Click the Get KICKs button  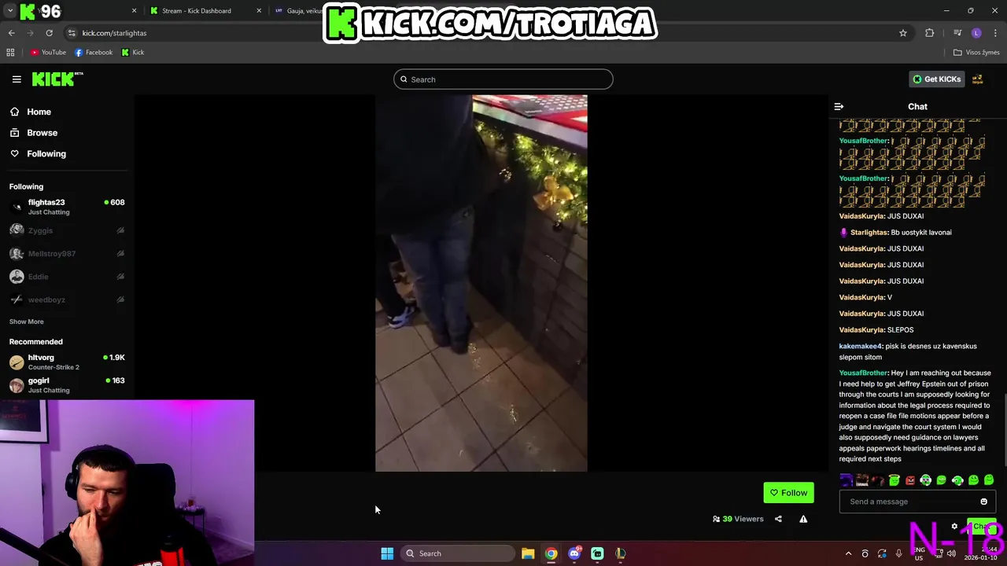pos(936,79)
